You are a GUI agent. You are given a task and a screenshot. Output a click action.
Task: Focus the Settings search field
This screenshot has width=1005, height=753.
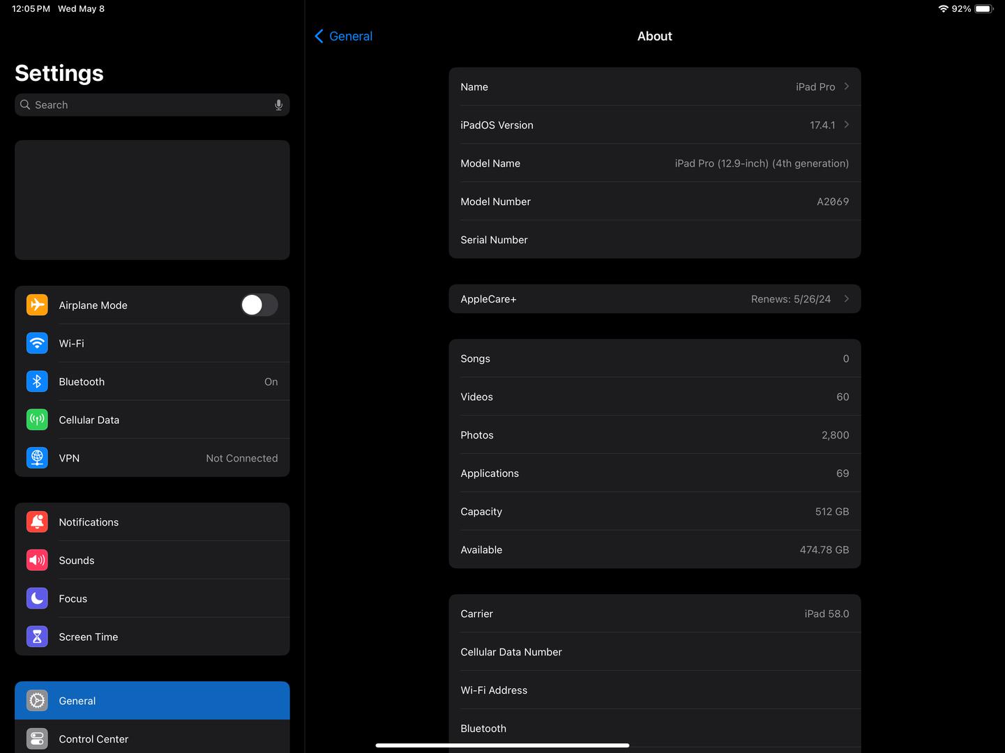pyautogui.click(x=152, y=105)
